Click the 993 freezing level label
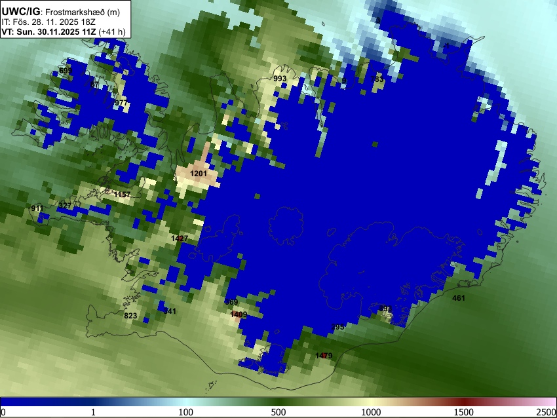557x418 pixels. point(280,79)
